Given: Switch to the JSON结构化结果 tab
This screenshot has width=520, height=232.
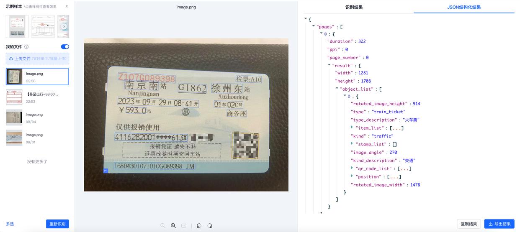Looking at the screenshot, I should (464, 7).
